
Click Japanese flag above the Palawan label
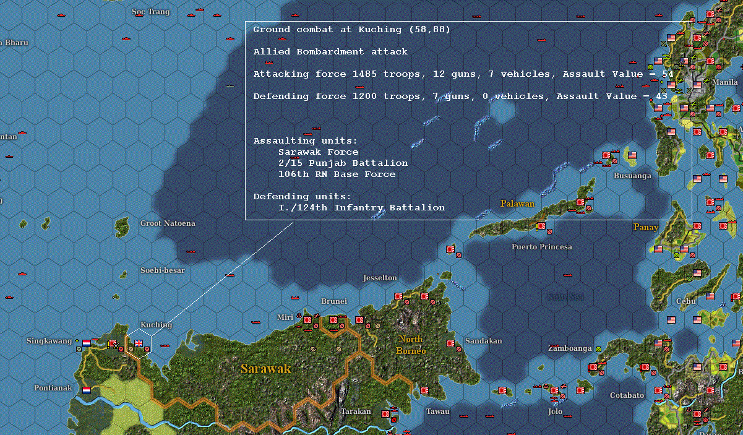point(581,202)
